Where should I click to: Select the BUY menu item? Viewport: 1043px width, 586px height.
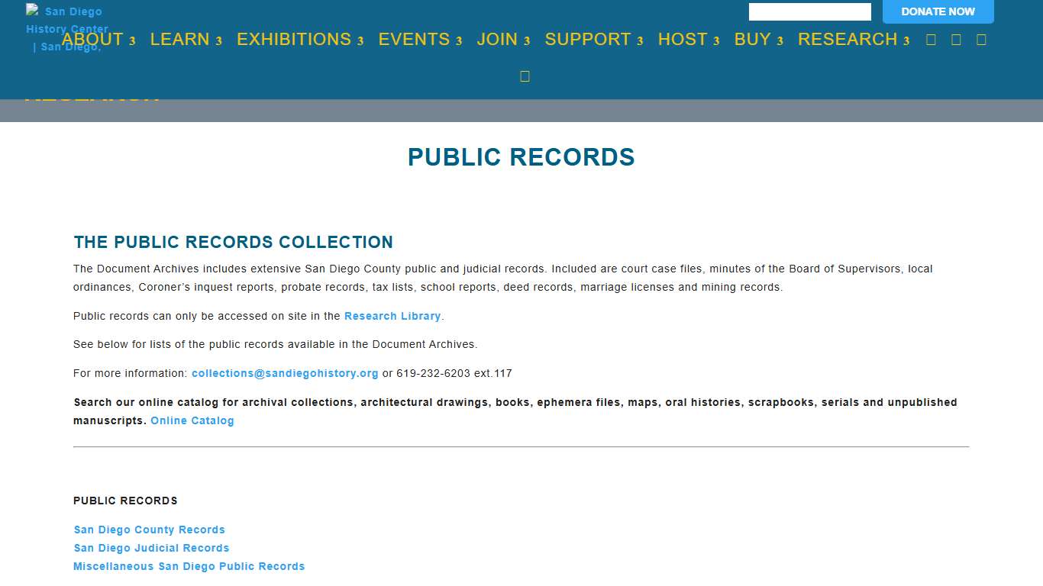[752, 39]
